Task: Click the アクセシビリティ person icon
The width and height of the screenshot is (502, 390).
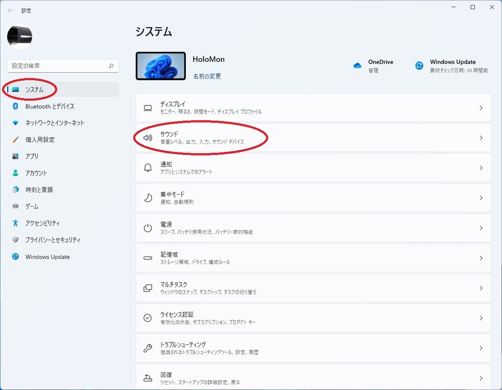Action: [15, 223]
